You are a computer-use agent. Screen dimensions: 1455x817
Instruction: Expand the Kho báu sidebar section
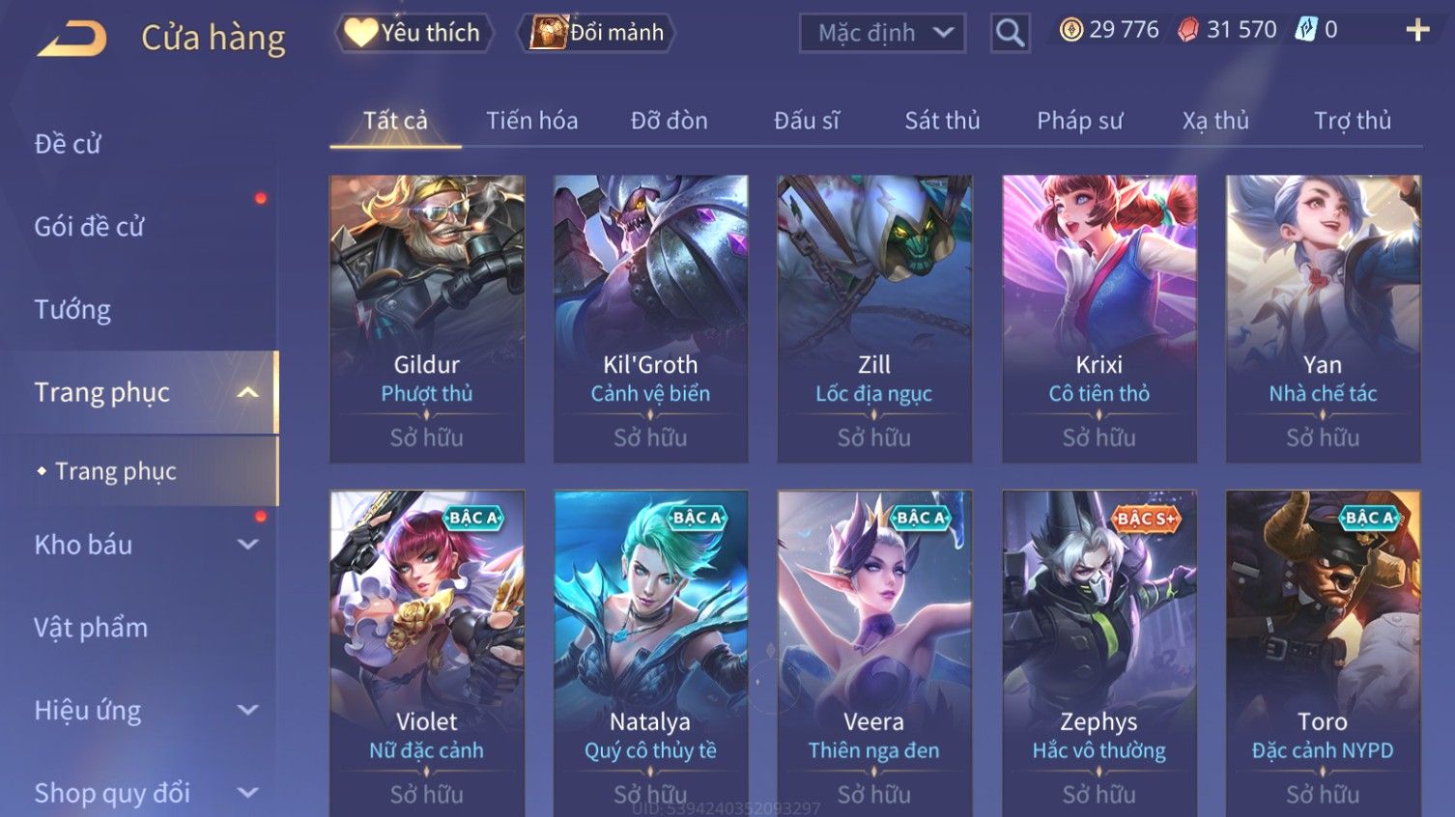(248, 545)
